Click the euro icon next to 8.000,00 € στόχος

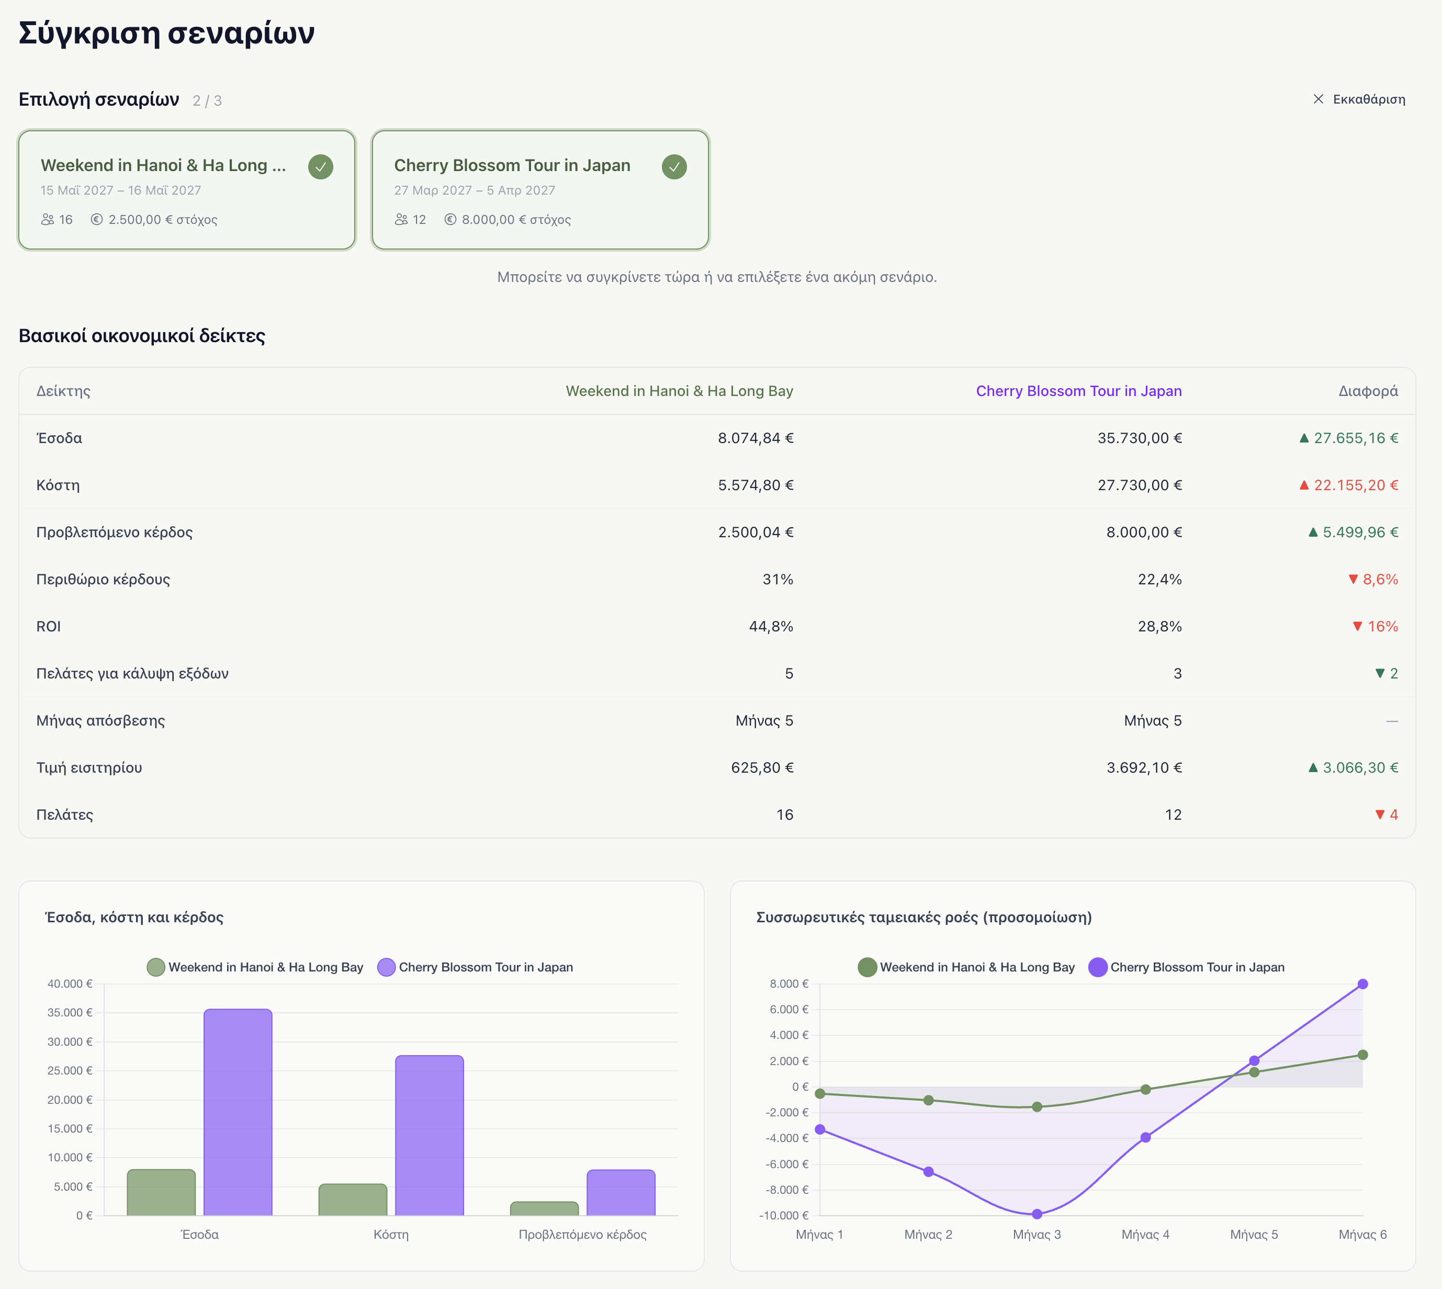(x=450, y=220)
